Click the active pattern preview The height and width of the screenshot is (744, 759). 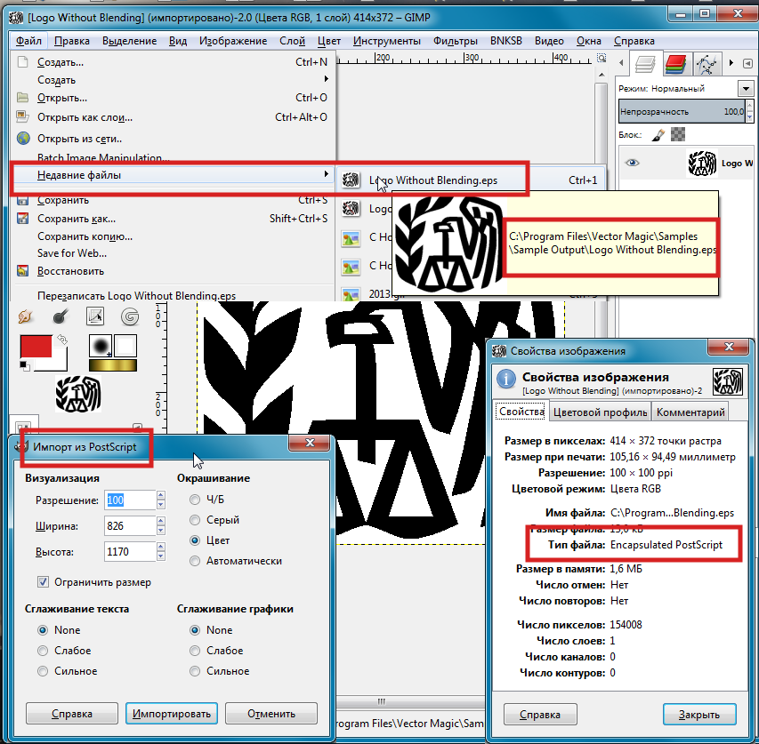click(125, 346)
